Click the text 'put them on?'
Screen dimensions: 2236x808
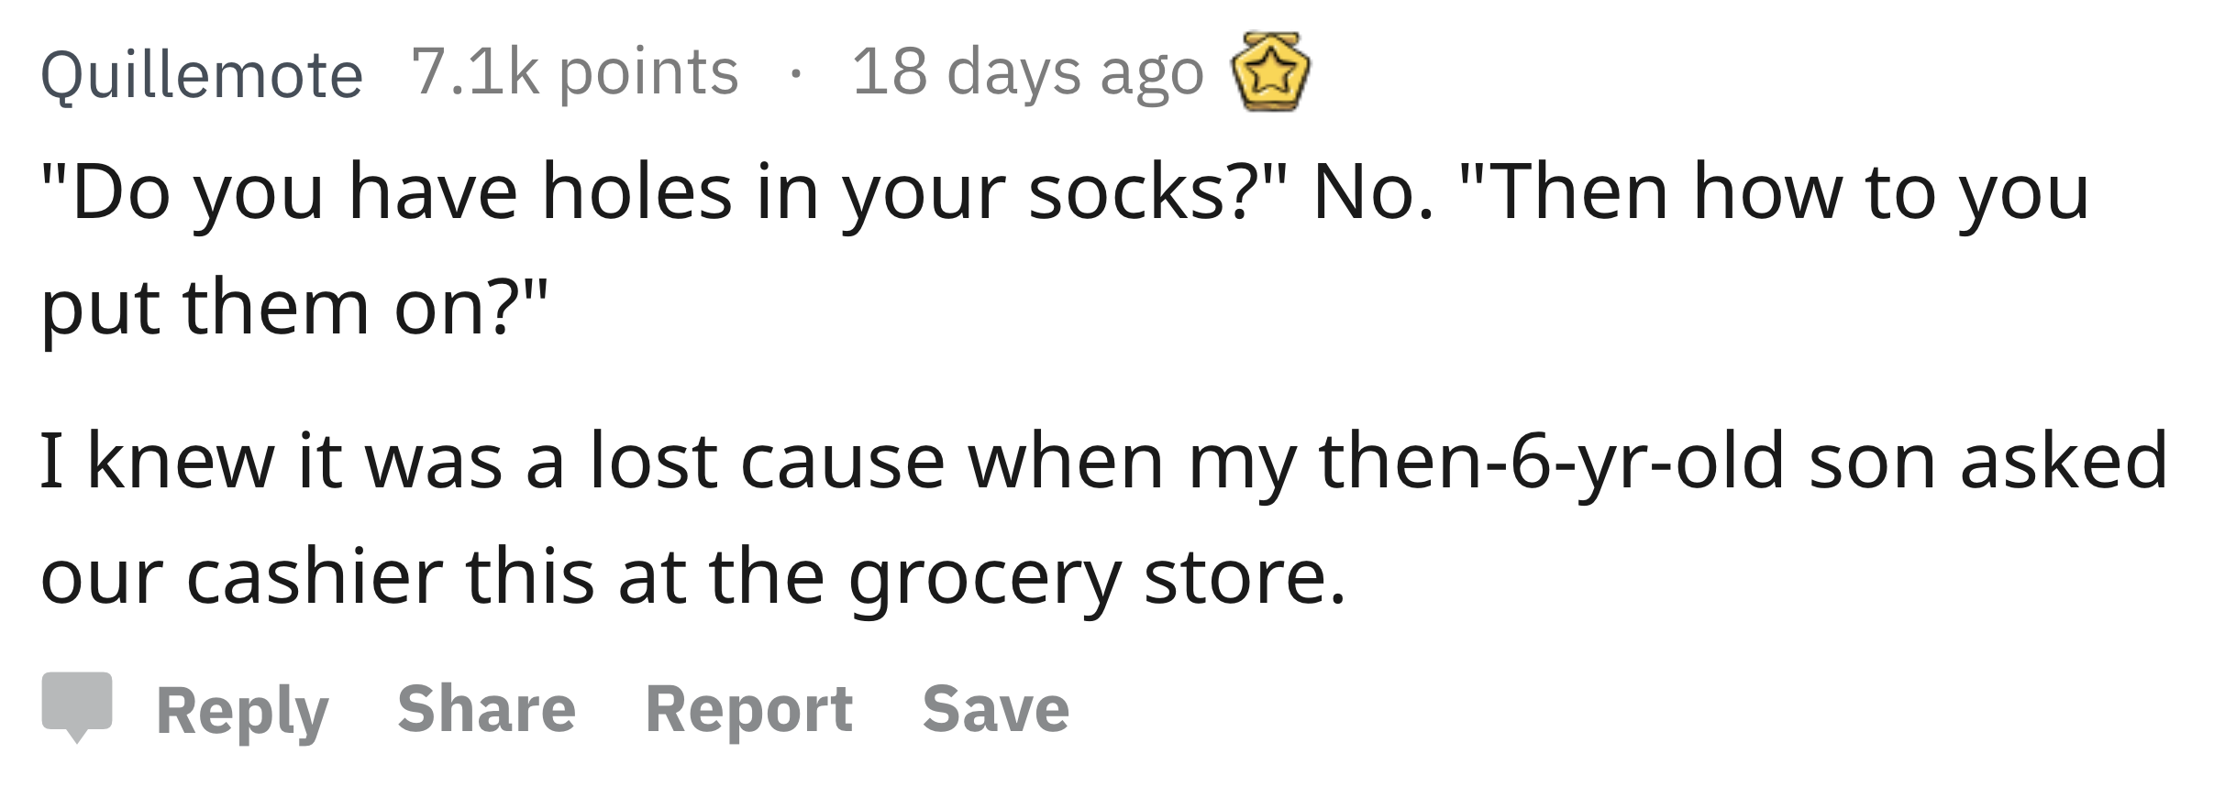[294, 309]
